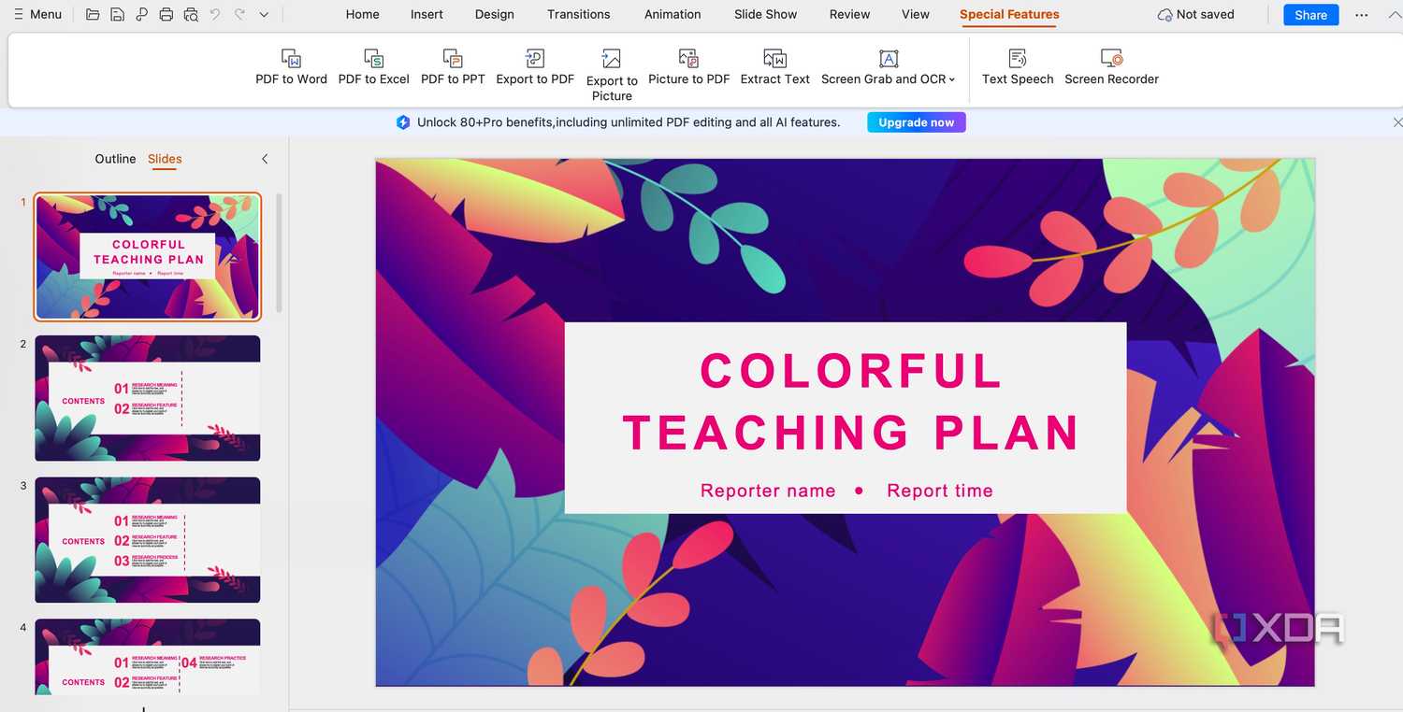Select the Animation tab
1403x712 pixels.
pos(673,14)
